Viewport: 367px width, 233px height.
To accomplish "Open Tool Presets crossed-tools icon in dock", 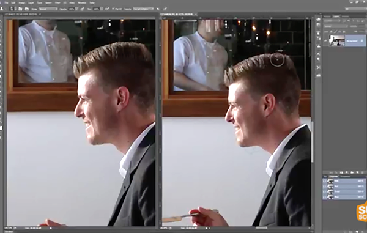I will coord(319,68).
